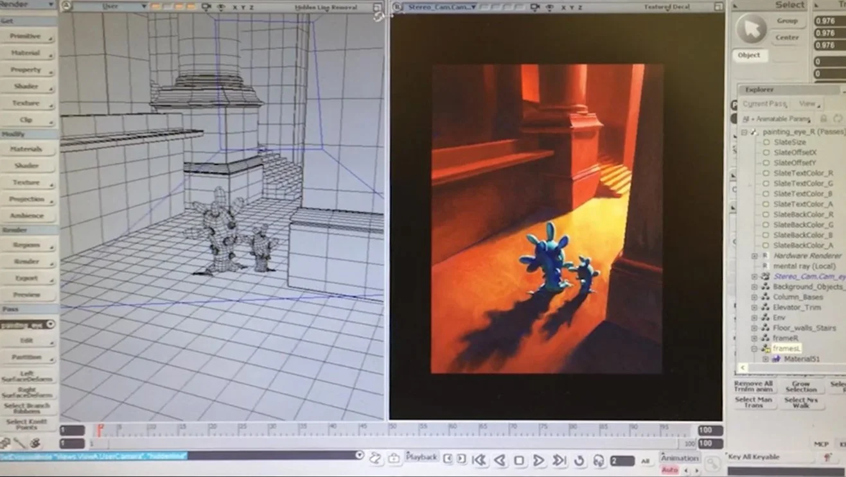The image size is (846, 477).
Task: Toggle the SlateTextColor_G animation marker
Action: coord(766,184)
